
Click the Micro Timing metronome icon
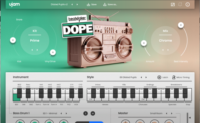(x=174, y=77)
